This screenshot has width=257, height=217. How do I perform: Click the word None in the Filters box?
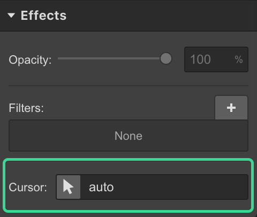[128, 136]
